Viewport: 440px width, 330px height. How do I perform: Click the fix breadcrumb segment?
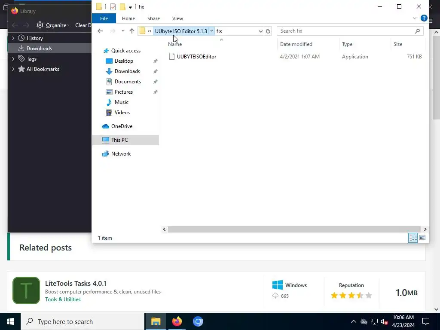(219, 31)
